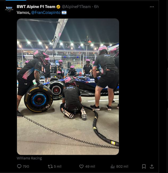Viewport: 168px width, 173px height.
Task: Bookmark the Alpine F1 tweet
Action: (x=144, y=166)
